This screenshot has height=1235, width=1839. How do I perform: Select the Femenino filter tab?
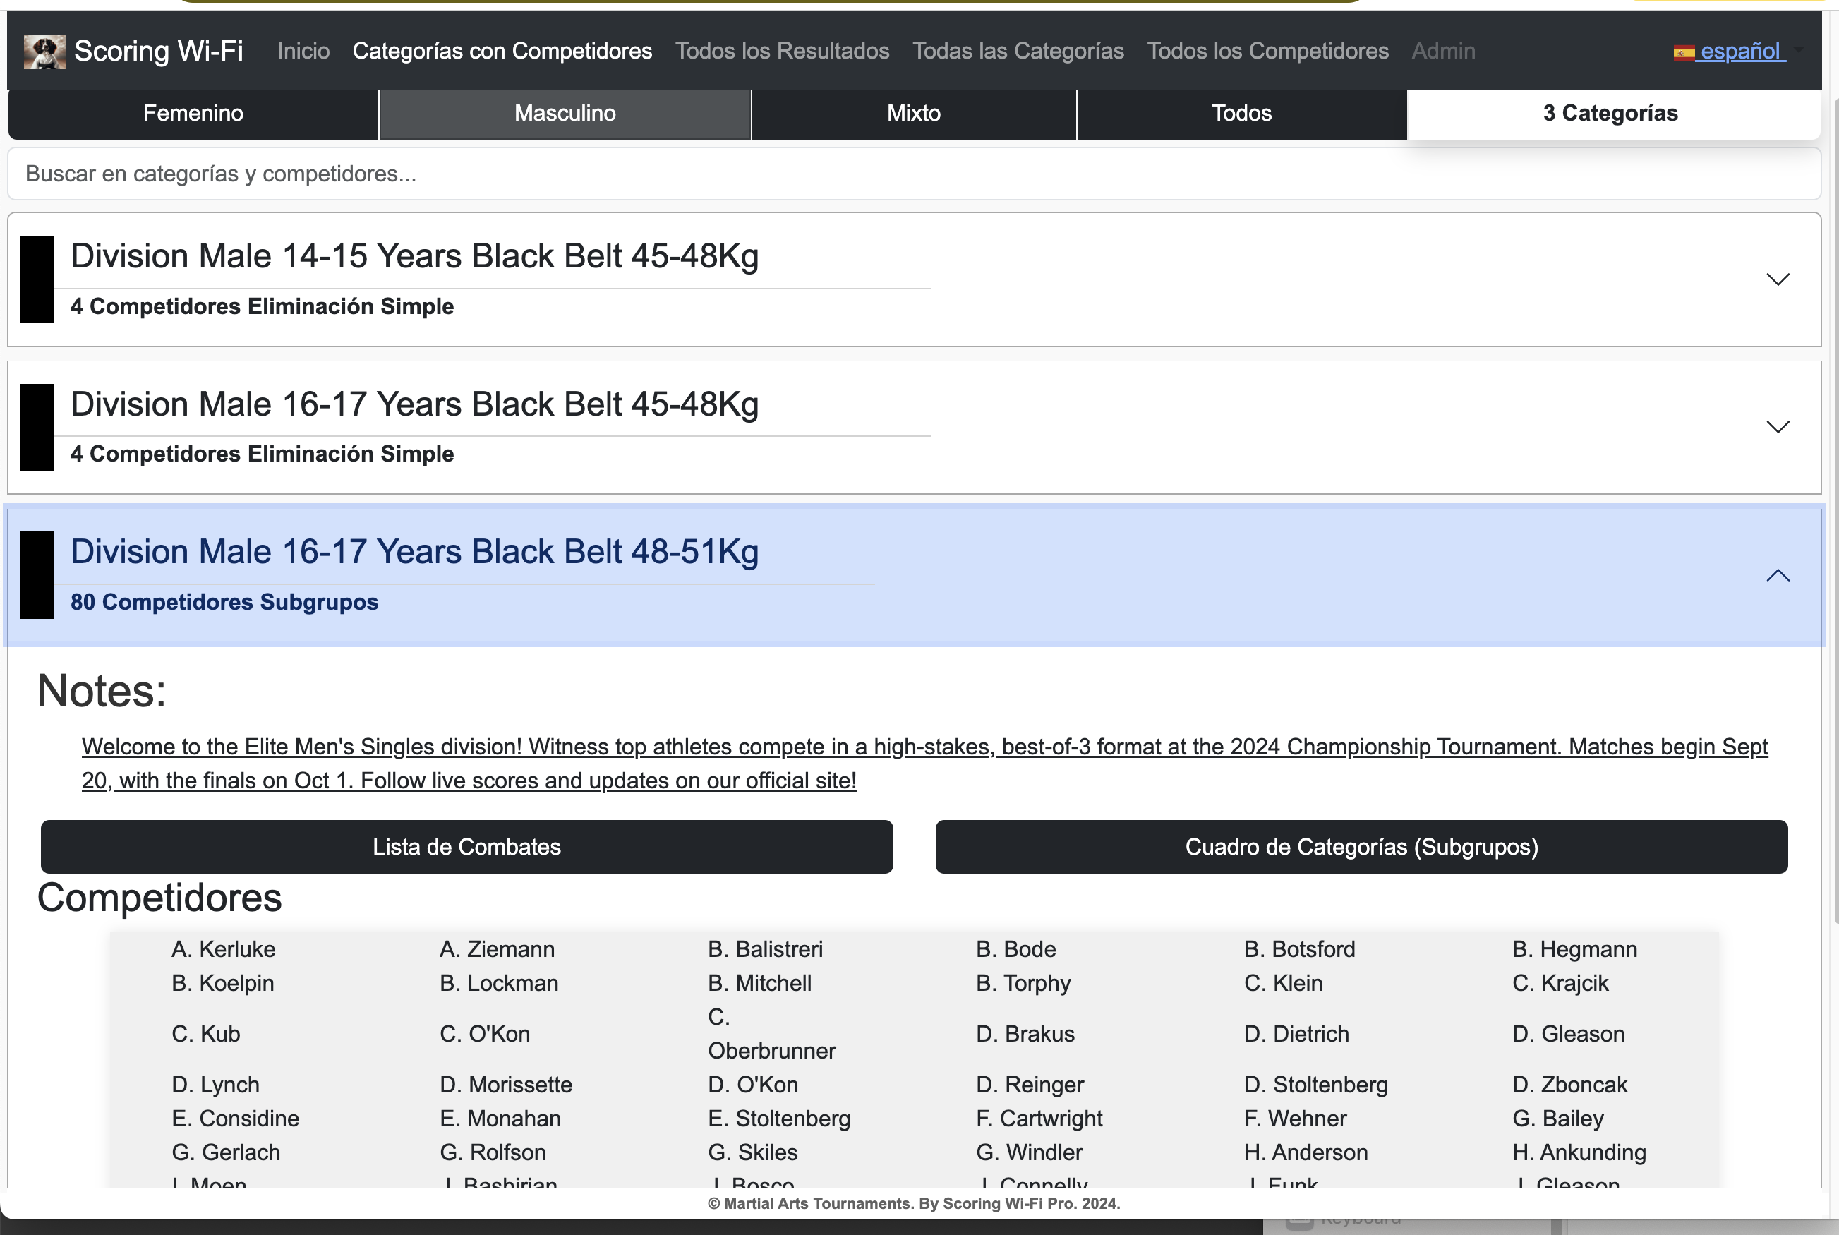(193, 114)
